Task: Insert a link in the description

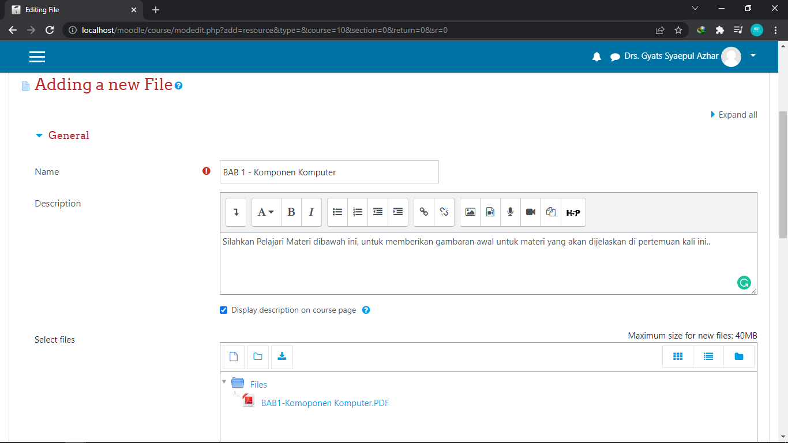Action: tap(424, 212)
